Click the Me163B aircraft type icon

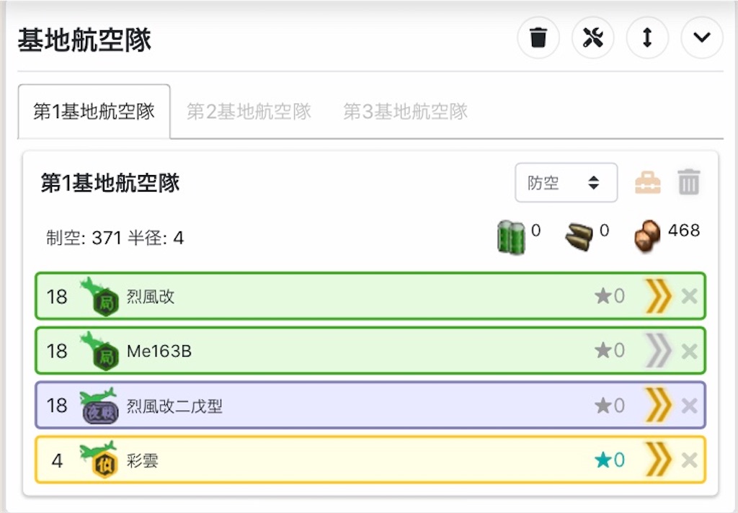[x=99, y=351]
